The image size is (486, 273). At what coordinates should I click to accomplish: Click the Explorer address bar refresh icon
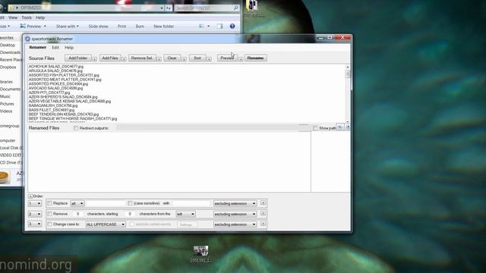coord(169,8)
